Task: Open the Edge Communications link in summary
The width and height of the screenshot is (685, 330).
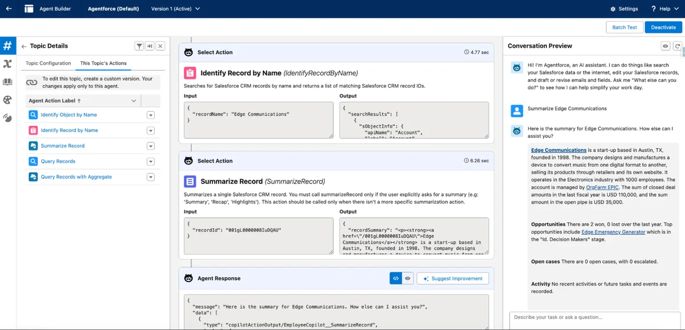Action: tap(558, 150)
